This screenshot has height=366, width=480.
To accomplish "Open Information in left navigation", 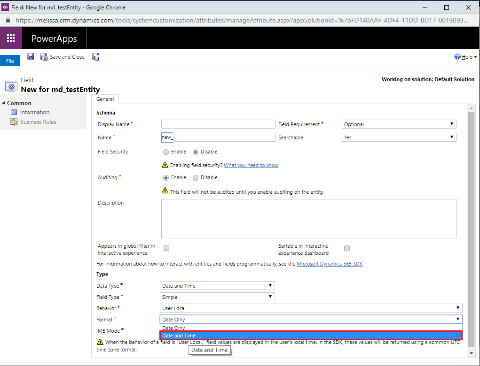I will tap(35, 112).
